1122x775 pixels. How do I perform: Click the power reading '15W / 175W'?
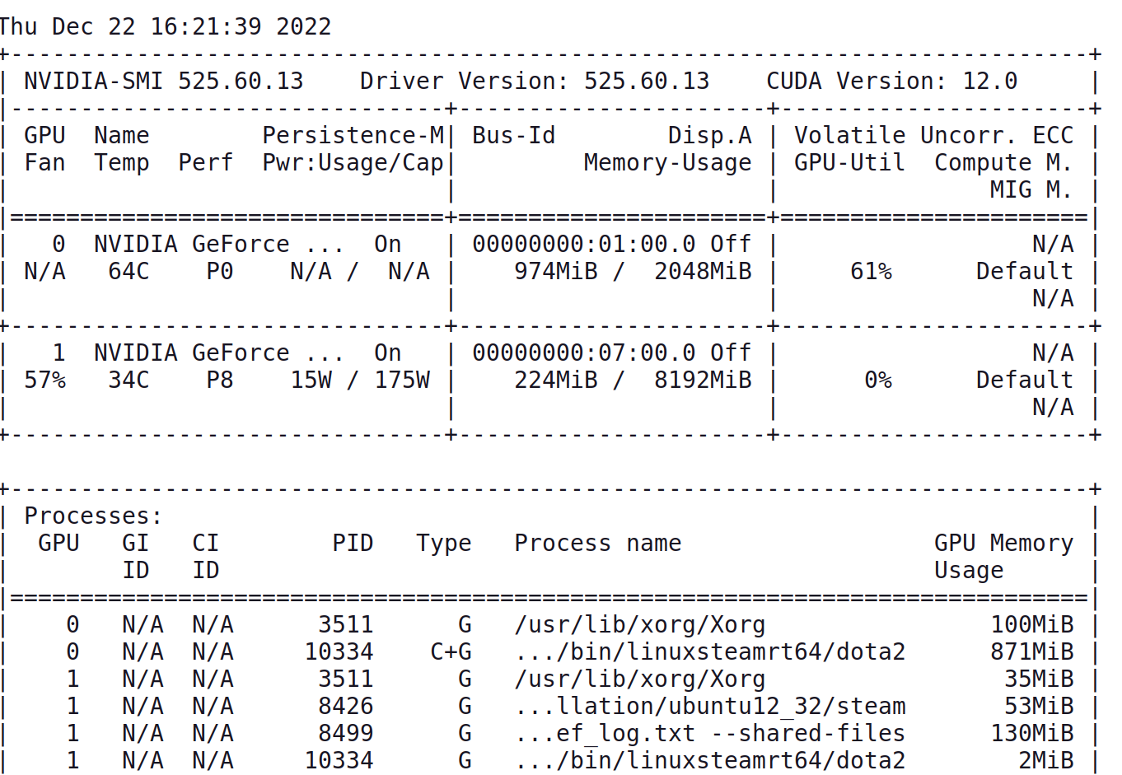coord(360,380)
